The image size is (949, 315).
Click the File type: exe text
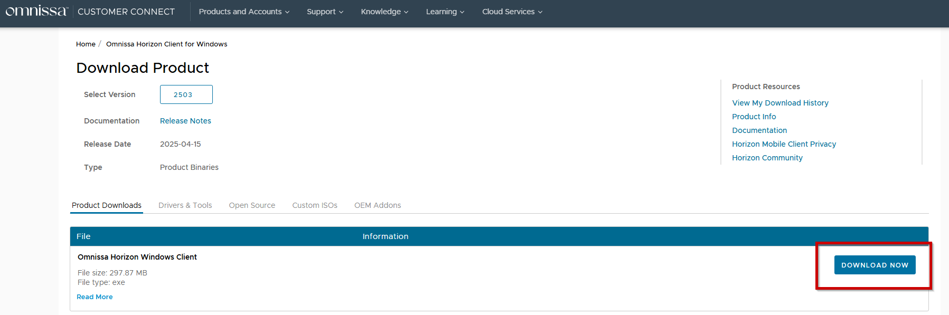[101, 282]
